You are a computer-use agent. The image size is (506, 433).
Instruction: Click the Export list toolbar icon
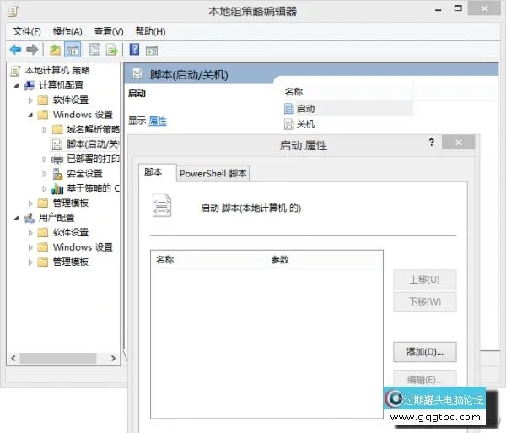tap(112, 50)
